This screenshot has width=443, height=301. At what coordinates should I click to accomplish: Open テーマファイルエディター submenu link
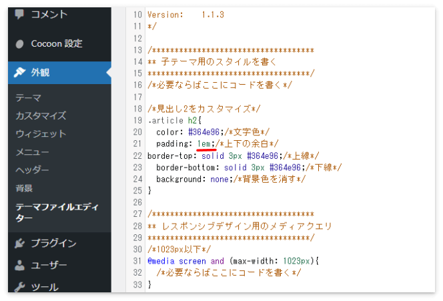point(57,212)
